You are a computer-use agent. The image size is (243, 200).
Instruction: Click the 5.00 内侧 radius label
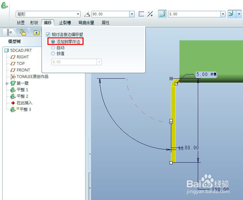point(206,74)
